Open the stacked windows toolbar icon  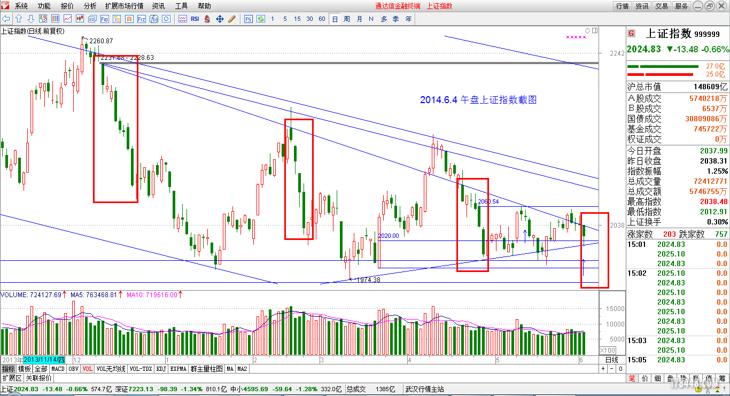click(92, 19)
